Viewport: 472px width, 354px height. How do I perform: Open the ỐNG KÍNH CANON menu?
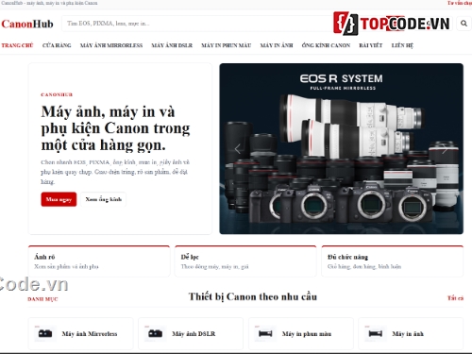326,45
